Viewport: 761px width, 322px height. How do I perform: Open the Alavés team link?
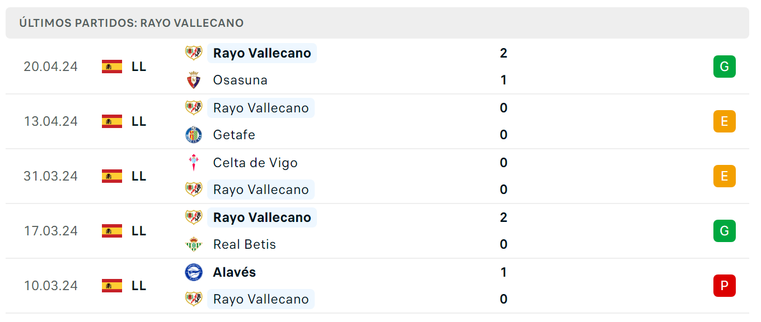click(235, 272)
